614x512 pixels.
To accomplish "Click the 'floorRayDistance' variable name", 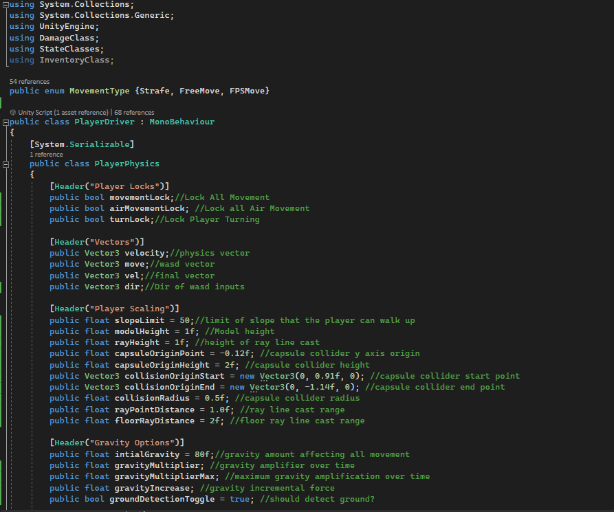I will click(x=154, y=421).
